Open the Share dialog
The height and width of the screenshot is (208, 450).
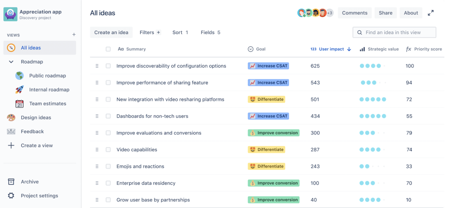coord(385,13)
